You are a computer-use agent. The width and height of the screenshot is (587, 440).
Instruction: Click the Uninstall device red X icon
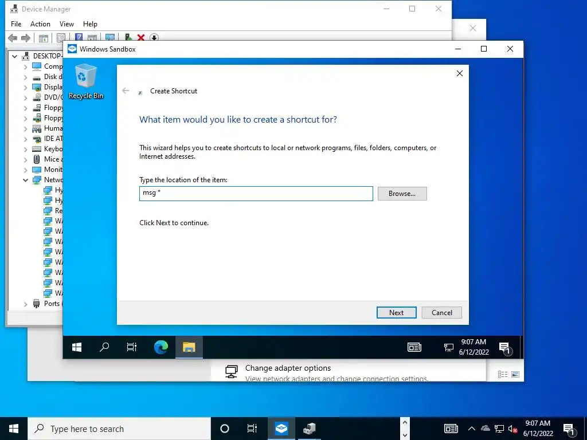pos(141,37)
